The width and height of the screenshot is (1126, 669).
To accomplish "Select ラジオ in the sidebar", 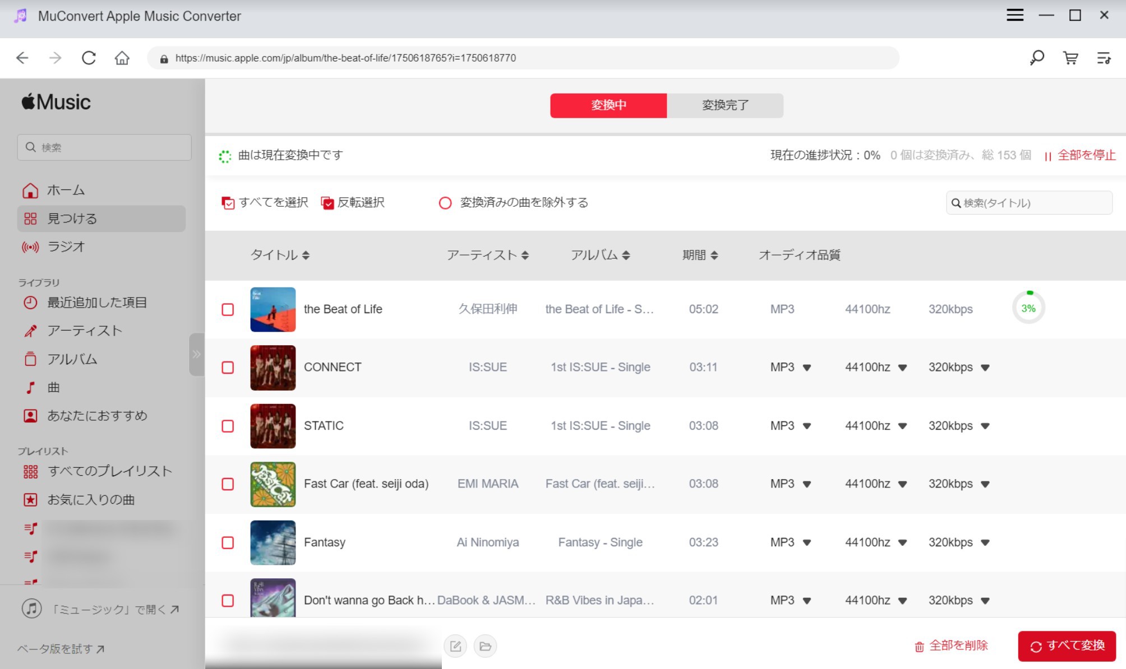I will coord(66,247).
